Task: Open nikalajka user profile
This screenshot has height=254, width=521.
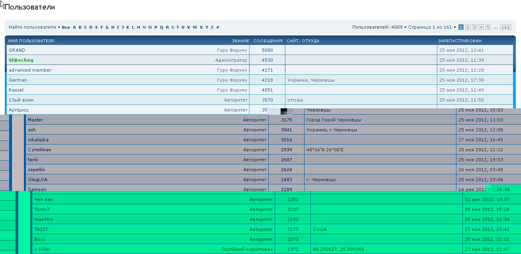Action: tap(38, 140)
